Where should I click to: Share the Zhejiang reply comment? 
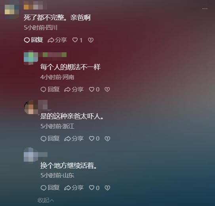click(x=74, y=139)
